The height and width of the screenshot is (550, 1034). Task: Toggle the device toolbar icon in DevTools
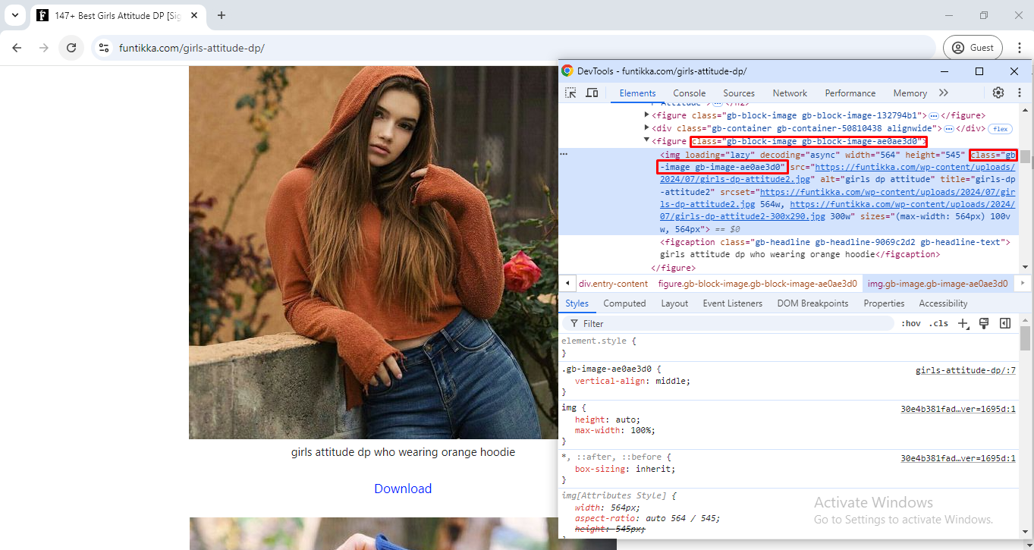coord(592,93)
